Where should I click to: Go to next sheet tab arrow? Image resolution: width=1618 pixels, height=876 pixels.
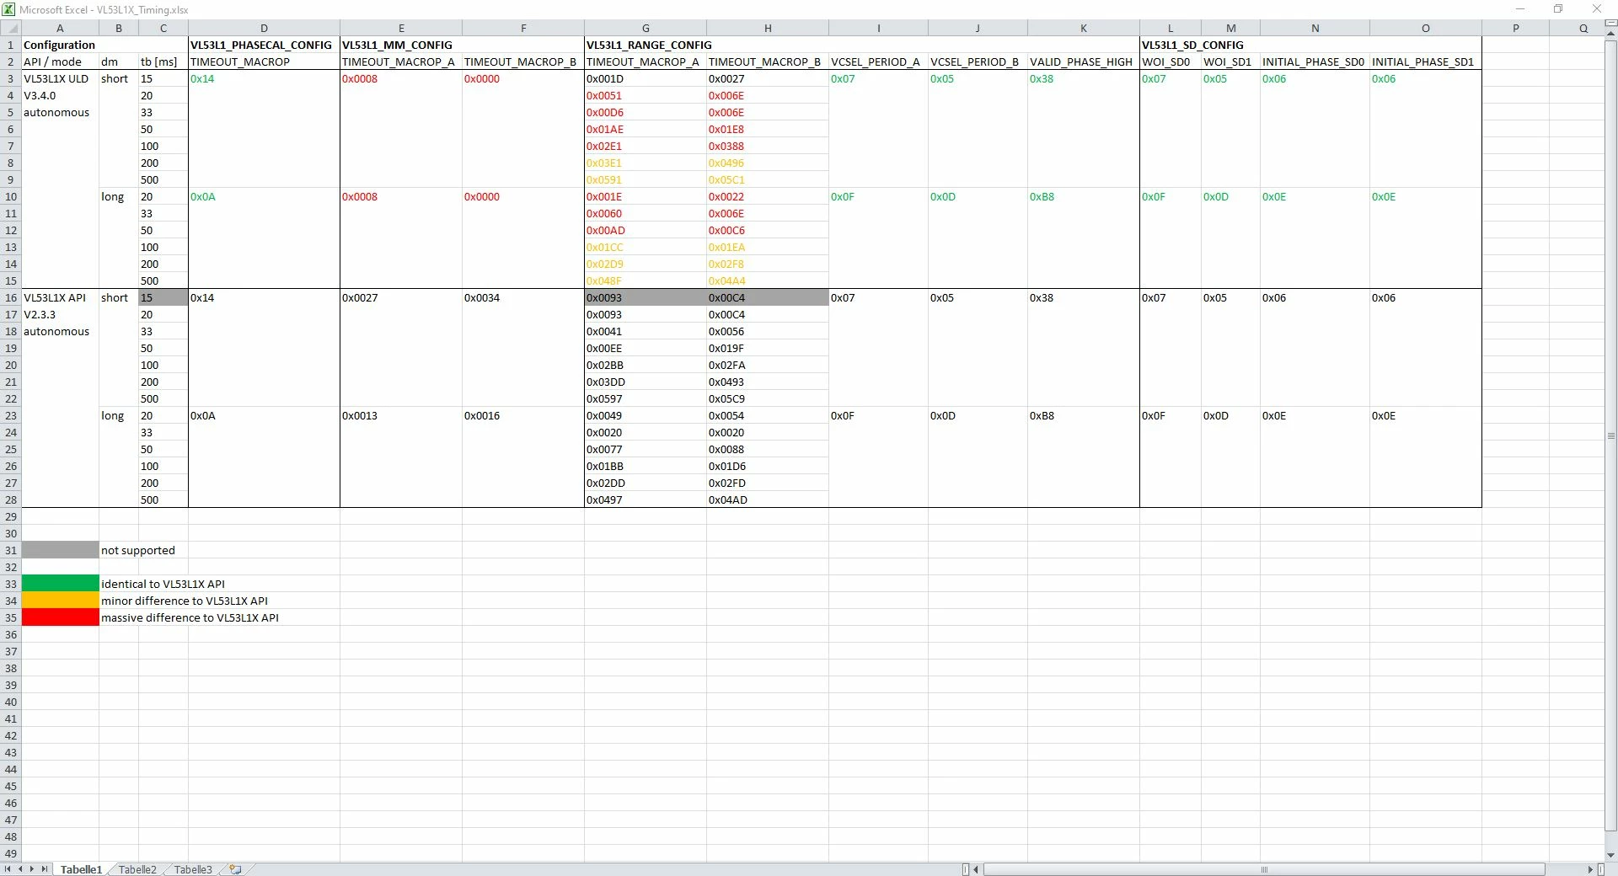pos(32,869)
